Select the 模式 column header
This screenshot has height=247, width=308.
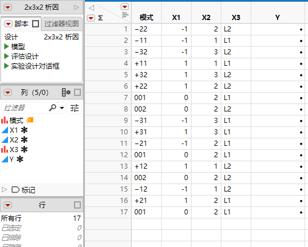click(x=146, y=18)
